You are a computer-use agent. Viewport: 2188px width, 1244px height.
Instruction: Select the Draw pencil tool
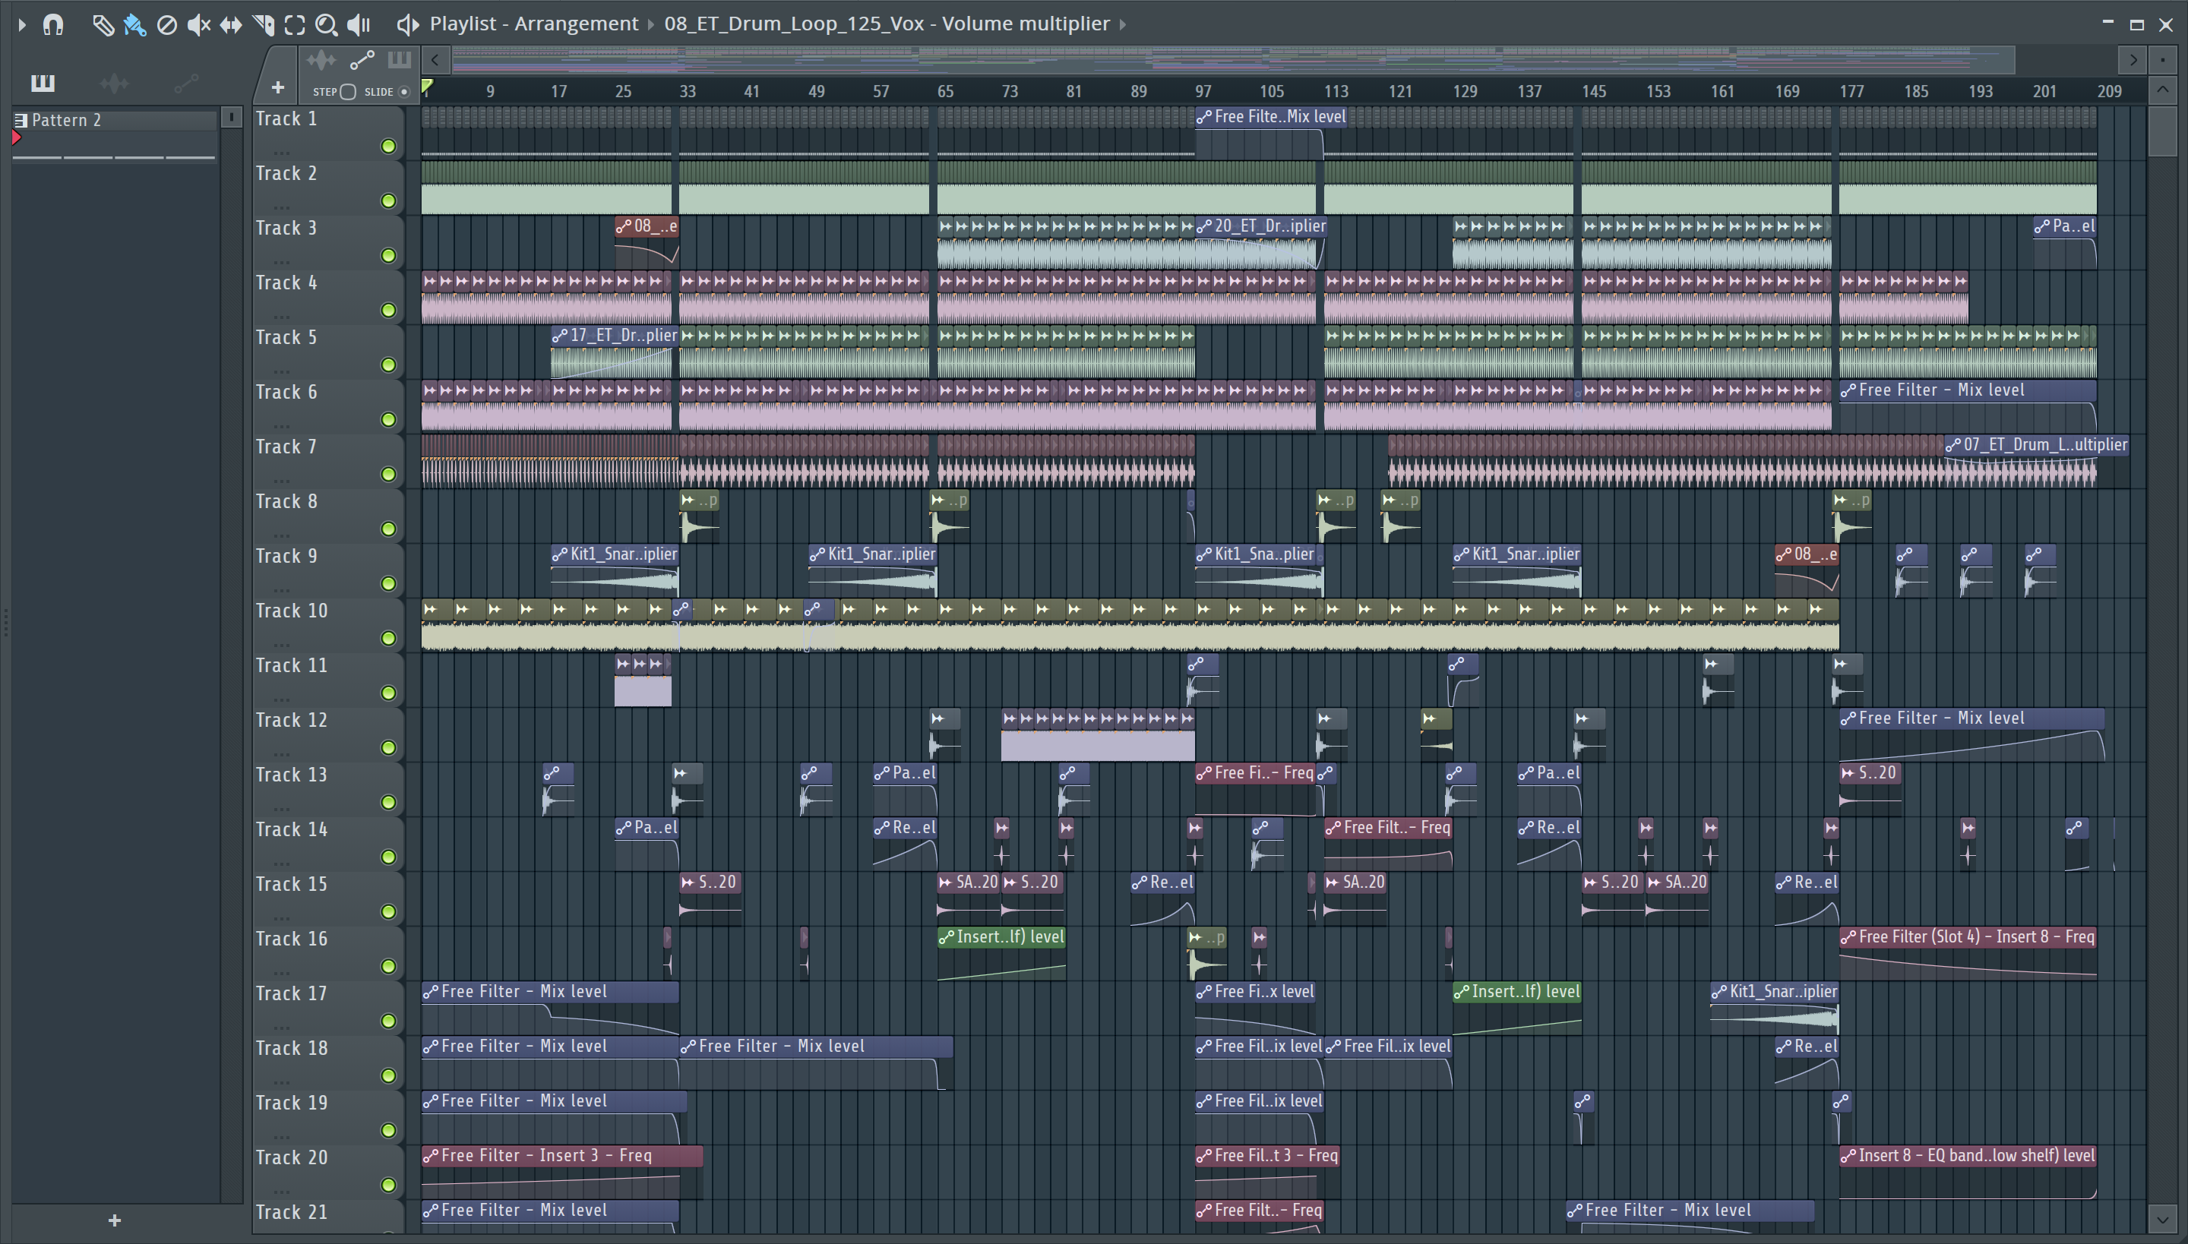point(103,25)
